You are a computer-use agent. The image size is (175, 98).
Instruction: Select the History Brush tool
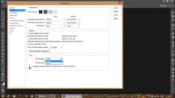click(x=3, y=43)
